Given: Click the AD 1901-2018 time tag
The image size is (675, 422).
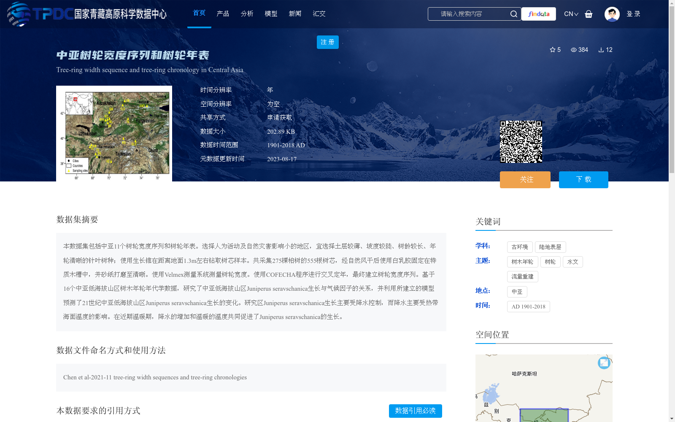Looking at the screenshot, I should tap(528, 307).
